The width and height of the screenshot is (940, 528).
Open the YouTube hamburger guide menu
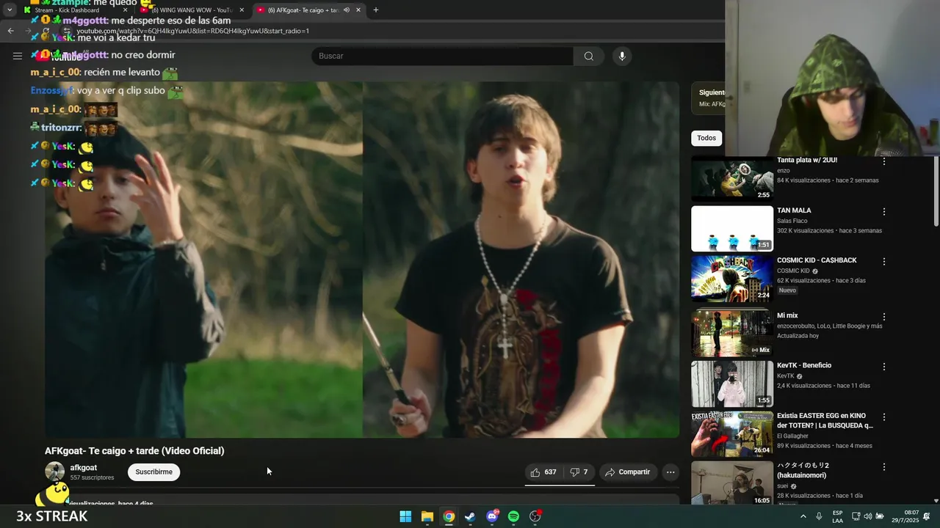(17, 56)
